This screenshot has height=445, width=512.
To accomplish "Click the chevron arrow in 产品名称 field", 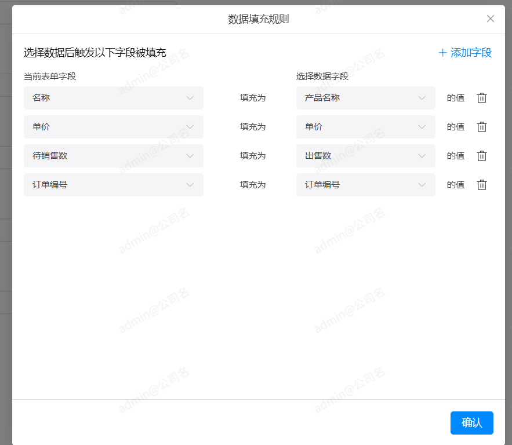I will tap(422, 98).
